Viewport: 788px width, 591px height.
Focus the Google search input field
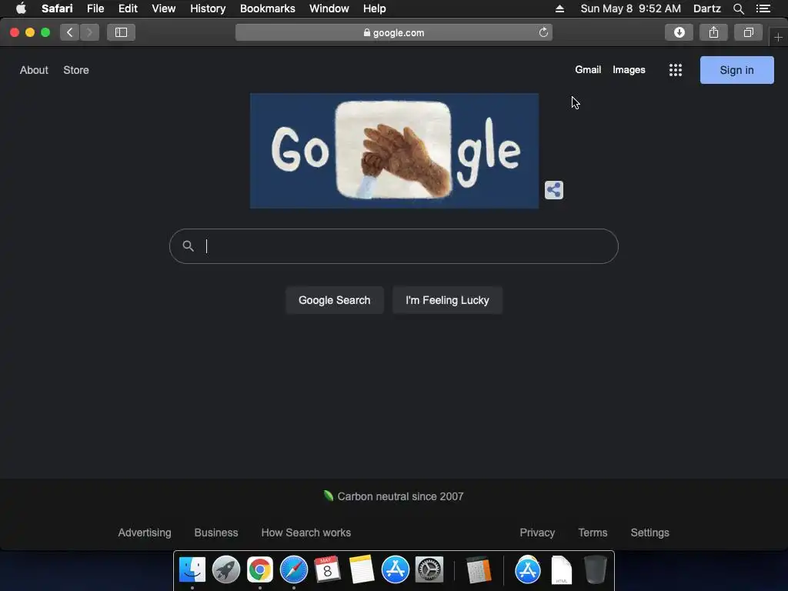[393, 246]
